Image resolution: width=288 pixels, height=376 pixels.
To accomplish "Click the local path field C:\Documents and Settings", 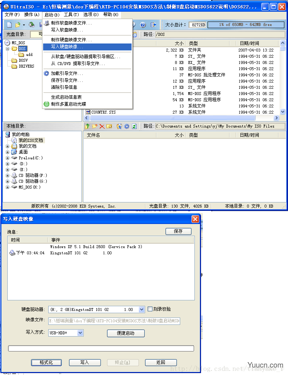I will [x=220, y=126].
